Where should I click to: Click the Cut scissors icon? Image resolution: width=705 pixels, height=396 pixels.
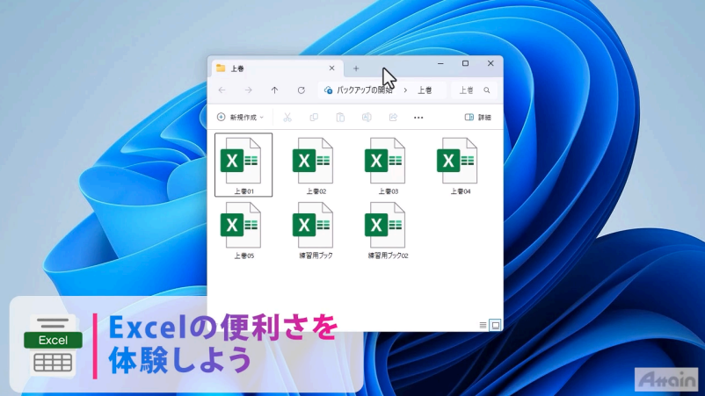pos(287,117)
